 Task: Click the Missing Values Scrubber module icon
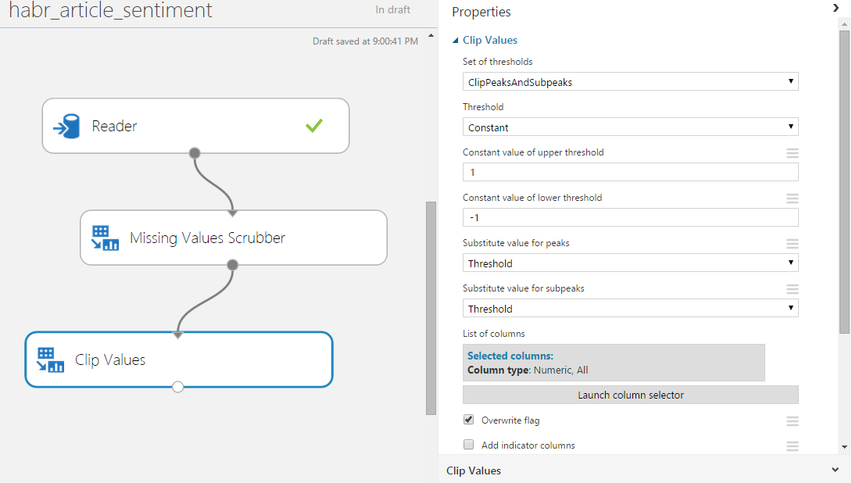coord(105,238)
